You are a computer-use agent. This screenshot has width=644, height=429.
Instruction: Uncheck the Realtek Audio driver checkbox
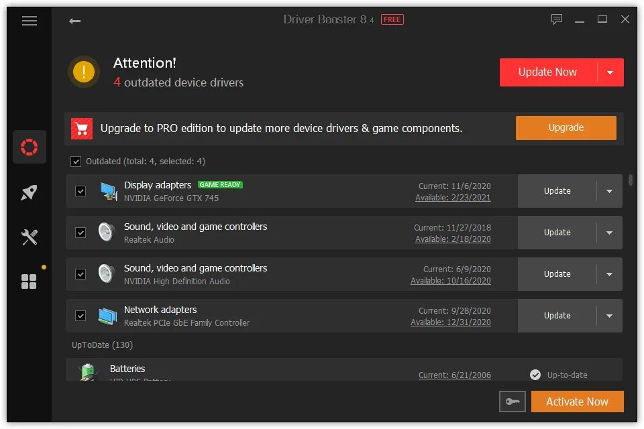(x=80, y=232)
